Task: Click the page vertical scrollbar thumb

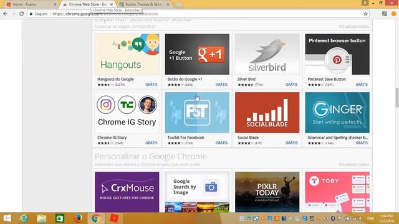Action: point(397,98)
